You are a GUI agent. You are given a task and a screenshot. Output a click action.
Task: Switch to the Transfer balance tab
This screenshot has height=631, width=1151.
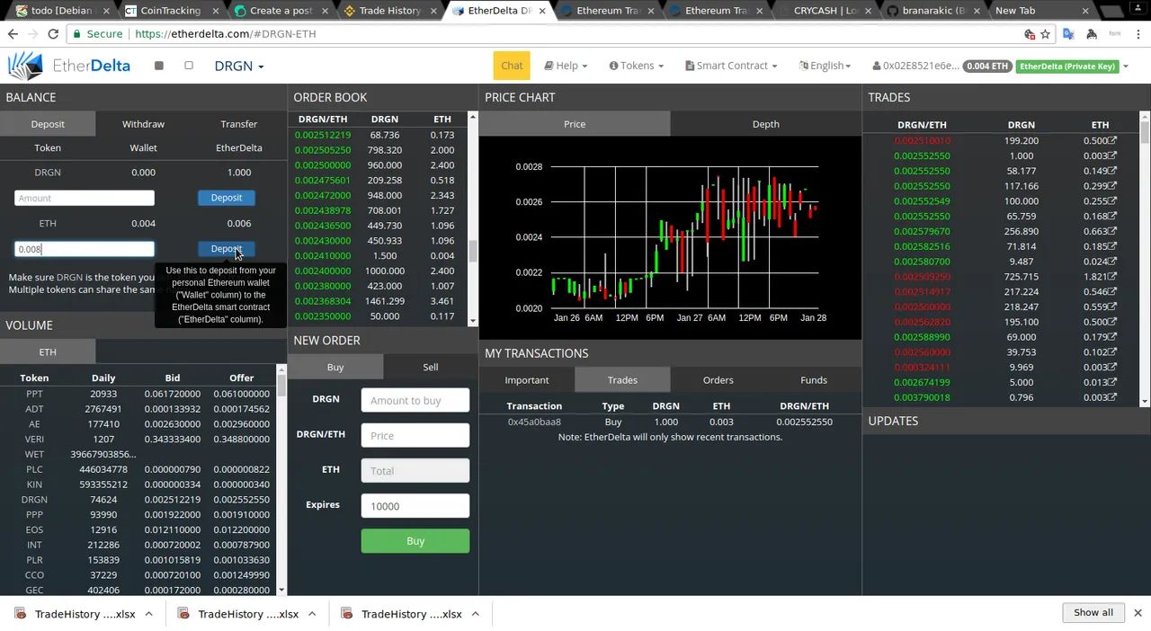(x=239, y=124)
